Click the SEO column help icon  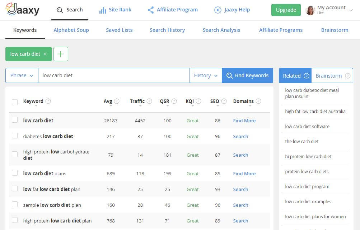(224, 101)
